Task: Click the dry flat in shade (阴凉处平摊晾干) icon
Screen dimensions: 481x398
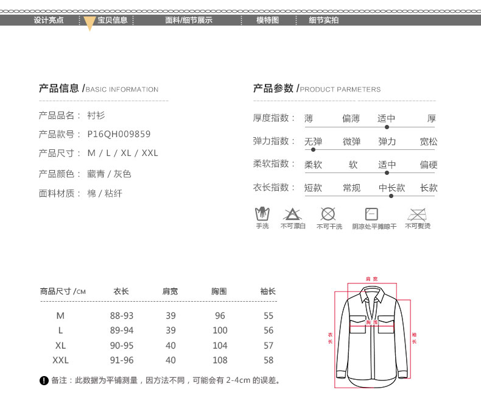Action: 371,214
